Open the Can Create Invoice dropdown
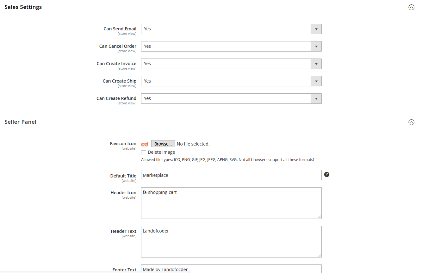Image resolution: width=422 pixels, height=273 pixels. tap(231, 64)
